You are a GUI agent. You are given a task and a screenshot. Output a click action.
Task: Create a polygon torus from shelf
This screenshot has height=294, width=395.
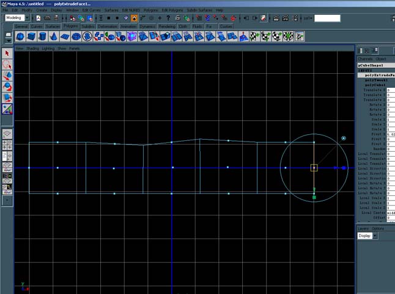point(76,37)
